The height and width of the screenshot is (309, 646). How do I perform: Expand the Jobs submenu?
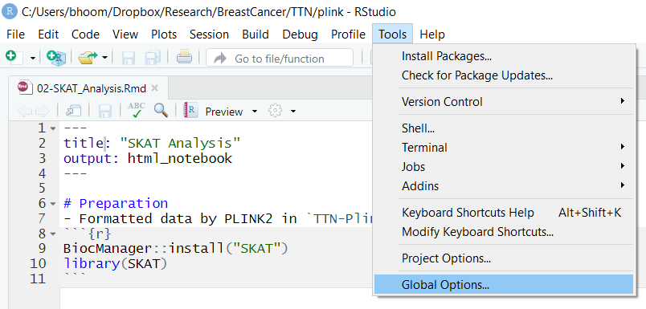tap(503, 167)
